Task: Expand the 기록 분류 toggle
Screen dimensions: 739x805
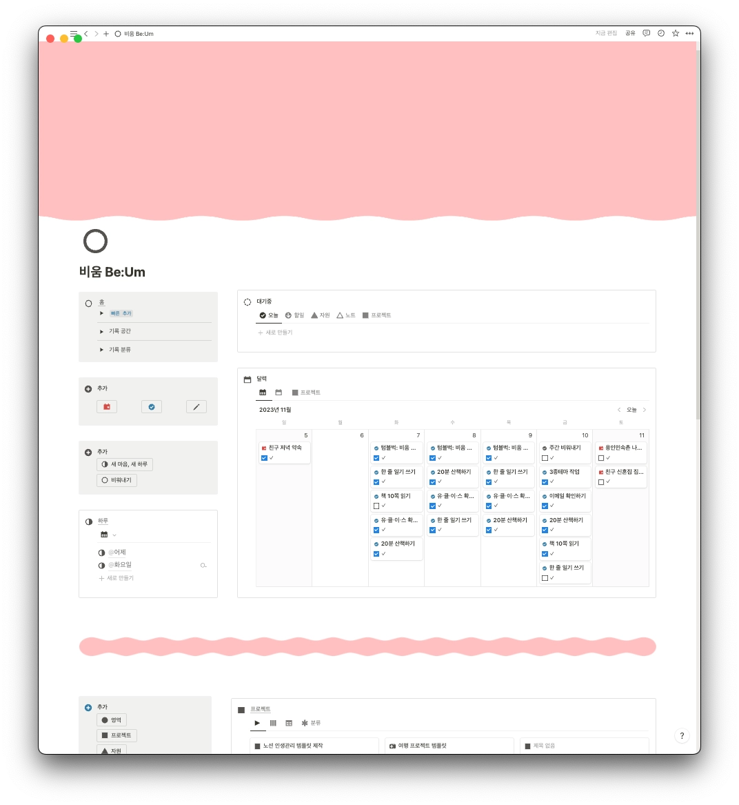Action: pos(101,350)
